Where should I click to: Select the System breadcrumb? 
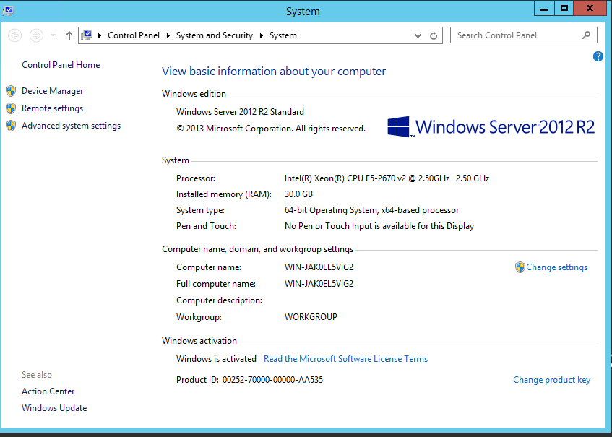[x=283, y=35]
